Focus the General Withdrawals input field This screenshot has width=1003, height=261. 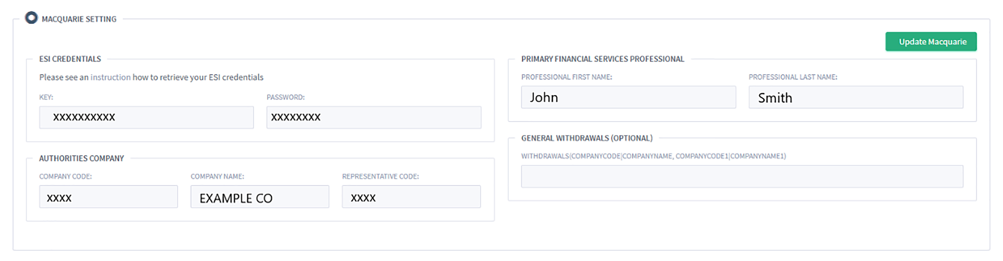tap(742, 177)
